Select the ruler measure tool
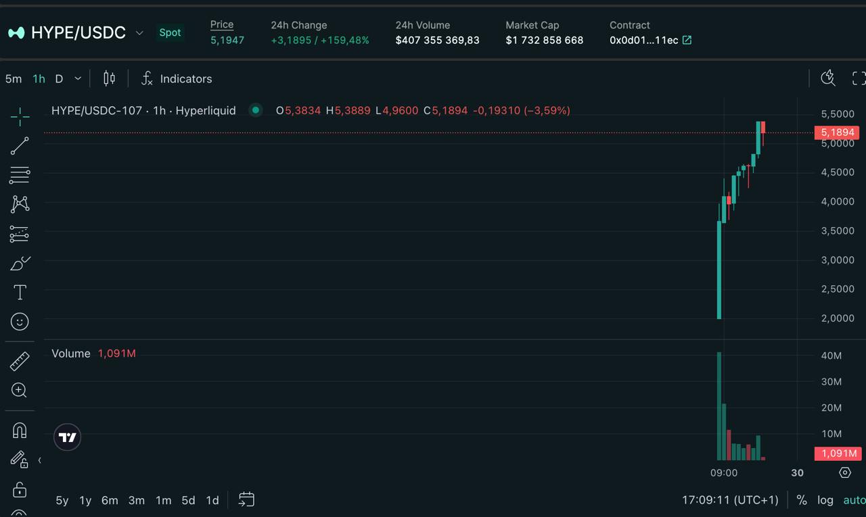 [x=20, y=362]
